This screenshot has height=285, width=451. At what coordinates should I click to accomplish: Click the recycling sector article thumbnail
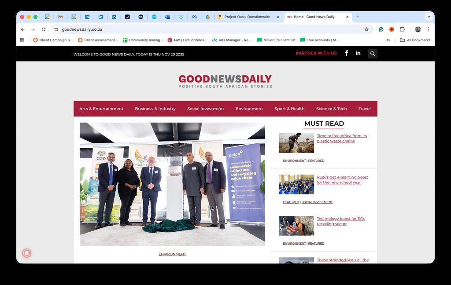[x=296, y=226]
